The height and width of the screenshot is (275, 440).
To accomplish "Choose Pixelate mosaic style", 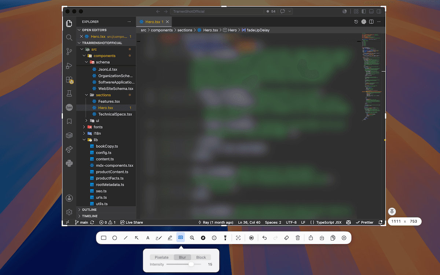I will pos(162,257).
